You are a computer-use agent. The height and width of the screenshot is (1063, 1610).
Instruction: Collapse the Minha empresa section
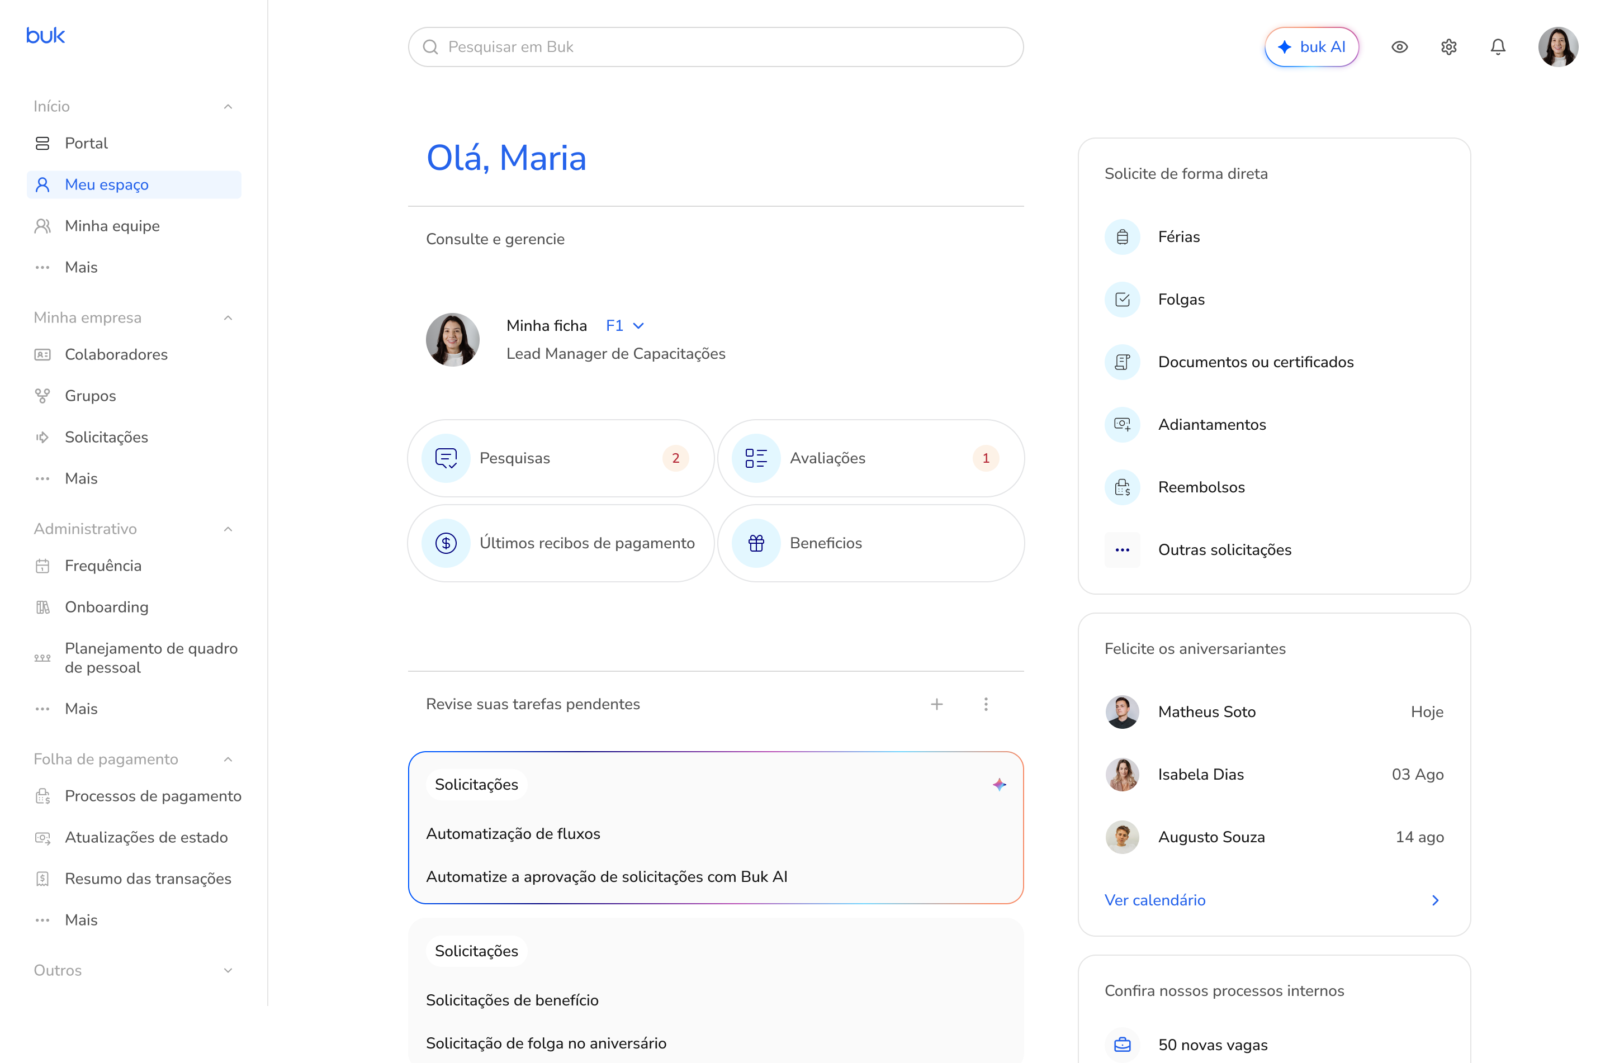click(228, 318)
